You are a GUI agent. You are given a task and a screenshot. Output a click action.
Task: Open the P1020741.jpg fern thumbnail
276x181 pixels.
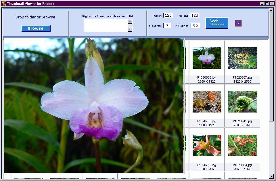click(x=243, y=102)
